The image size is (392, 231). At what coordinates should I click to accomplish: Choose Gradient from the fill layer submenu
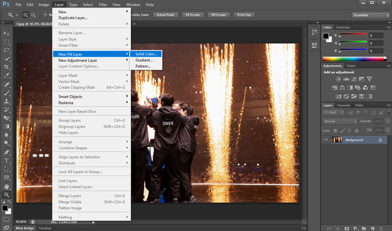coord(146,60)
